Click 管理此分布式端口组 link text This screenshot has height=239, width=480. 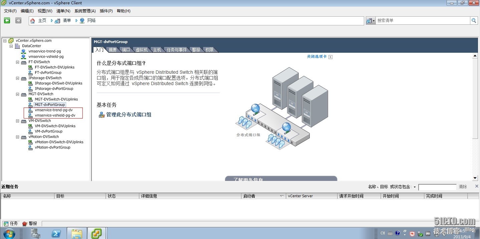129,115
